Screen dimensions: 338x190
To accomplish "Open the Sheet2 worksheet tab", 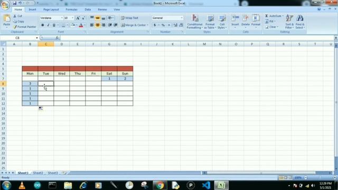I will point(38,173).
